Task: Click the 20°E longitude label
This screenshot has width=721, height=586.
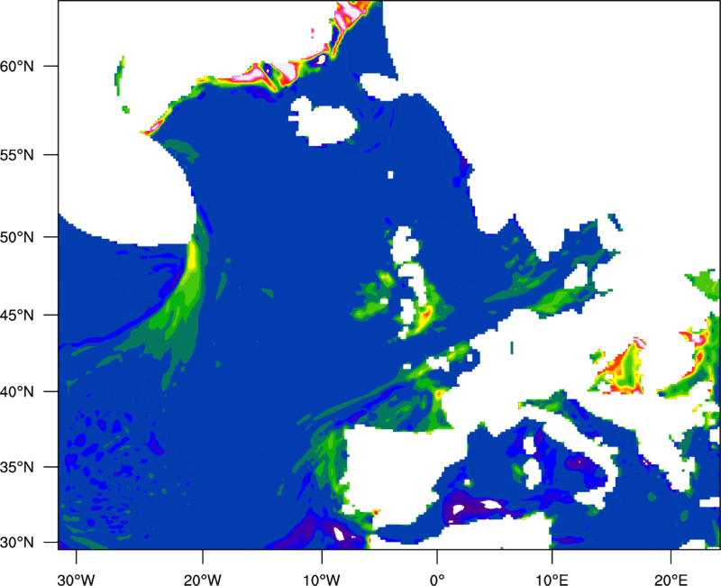Action: 671,580
